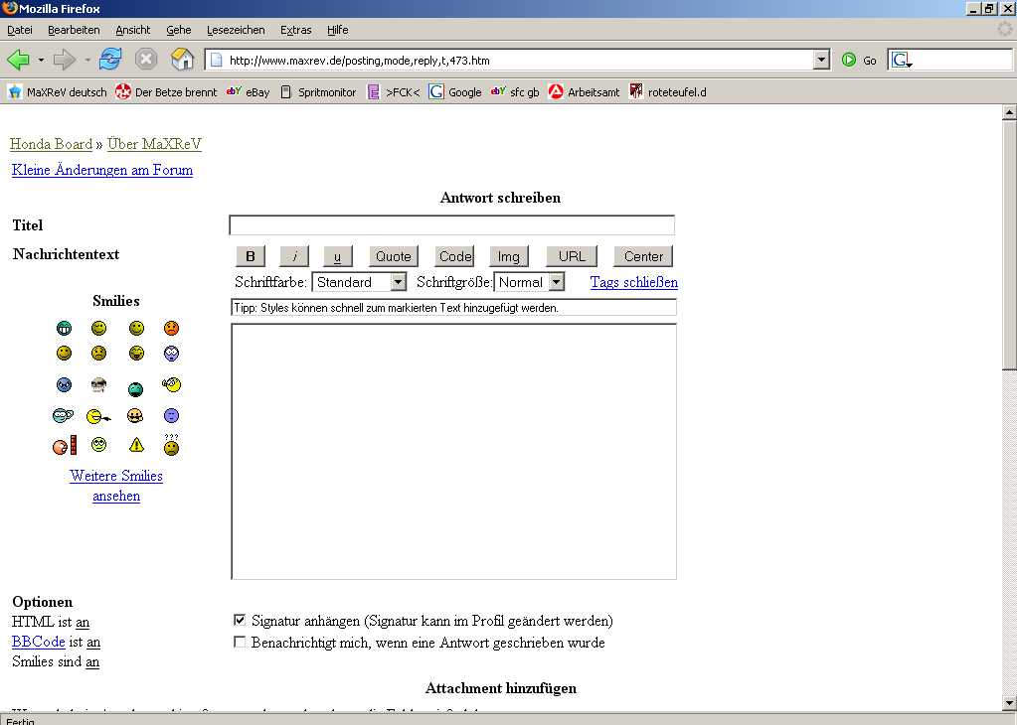The height and width of the screenshot is (725, 1017).
Task: Click the Tags schließen link
Action: (633, 282)
